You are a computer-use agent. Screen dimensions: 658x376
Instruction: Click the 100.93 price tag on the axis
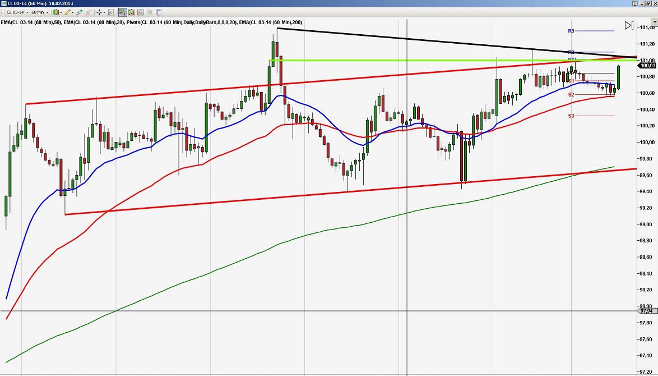646,66
